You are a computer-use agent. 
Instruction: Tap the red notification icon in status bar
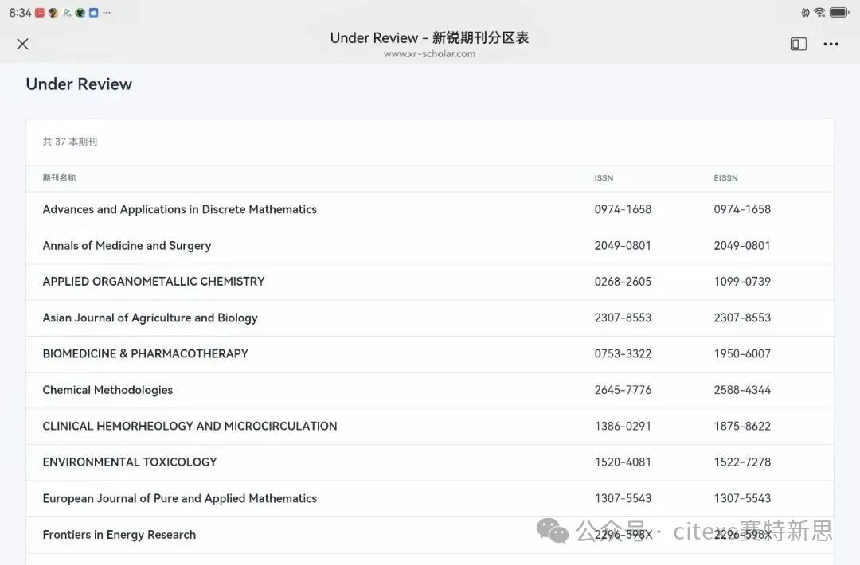40,13
